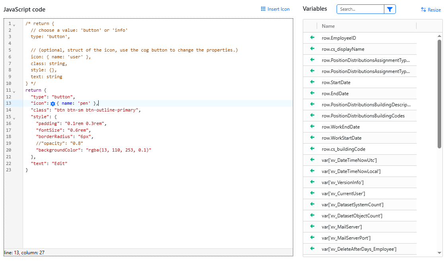The width and height of the screenshot is (444, 265).
Task: Click the "0.6rem" fontSize value
Action: [78, 131]
